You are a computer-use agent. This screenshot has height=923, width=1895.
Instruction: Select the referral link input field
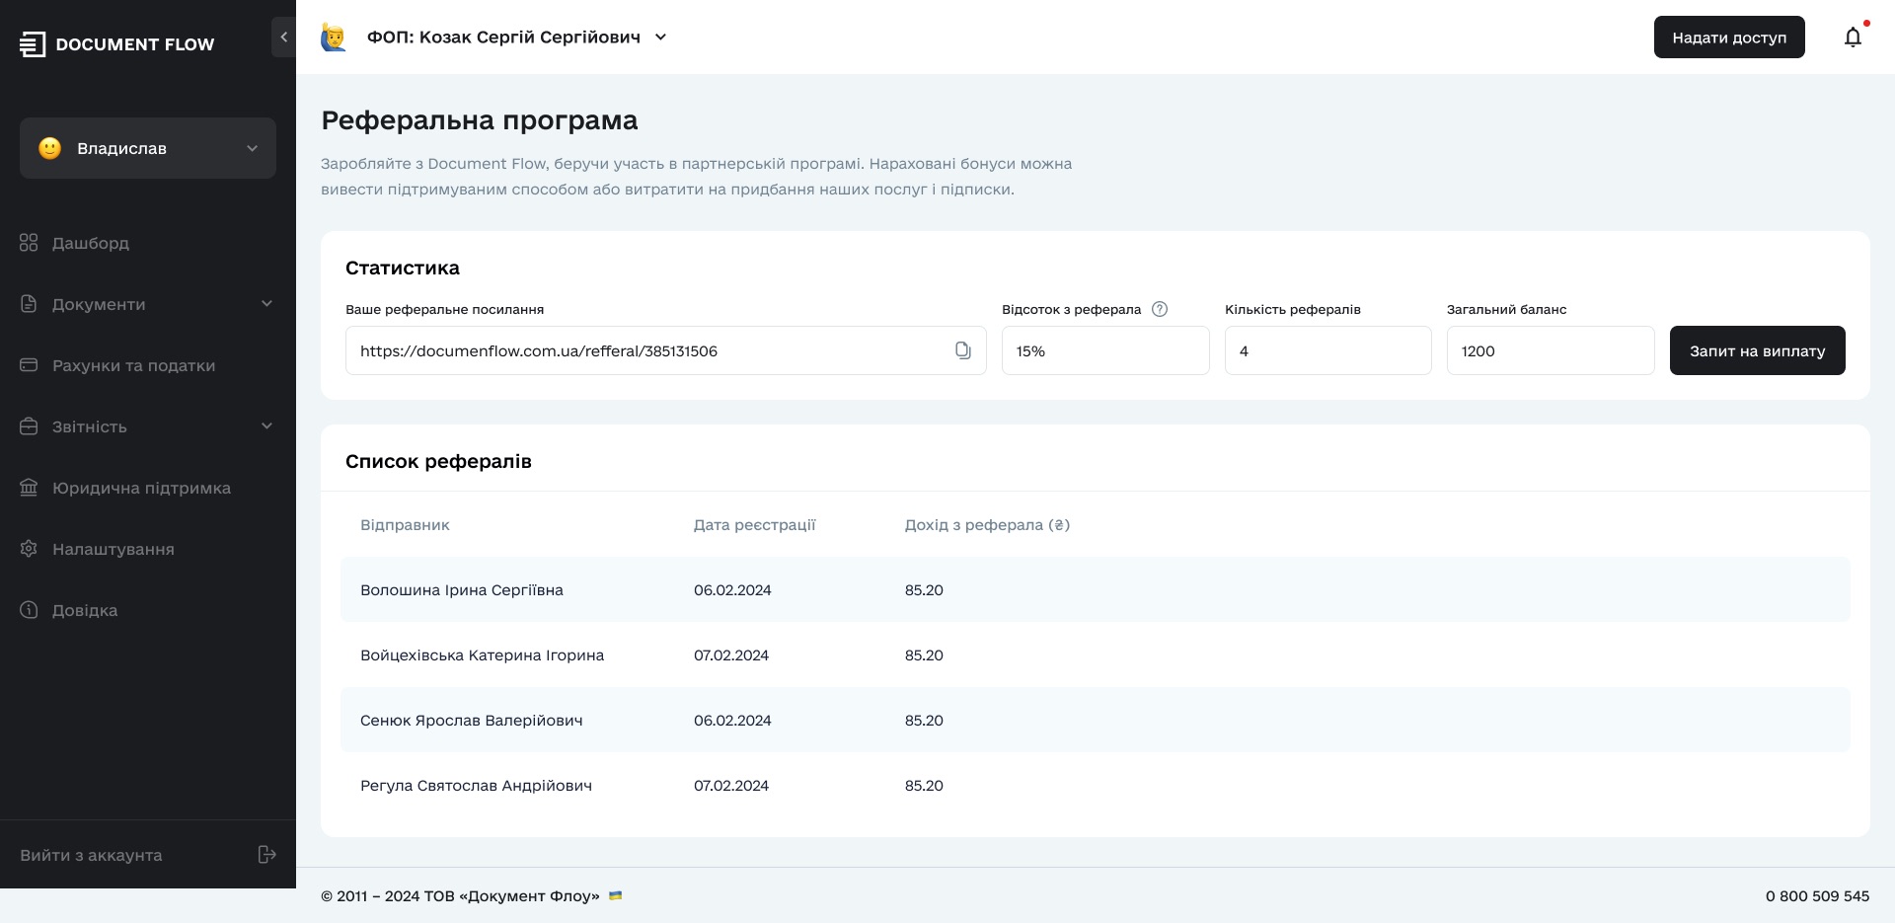666,350
